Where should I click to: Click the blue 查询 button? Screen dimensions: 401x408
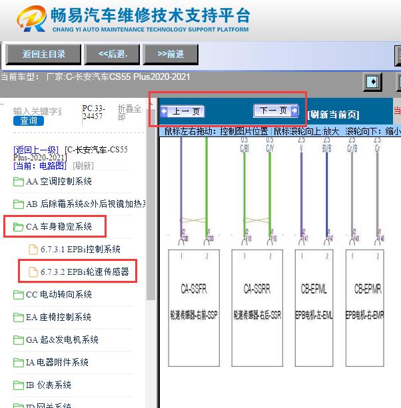[29, 120]
